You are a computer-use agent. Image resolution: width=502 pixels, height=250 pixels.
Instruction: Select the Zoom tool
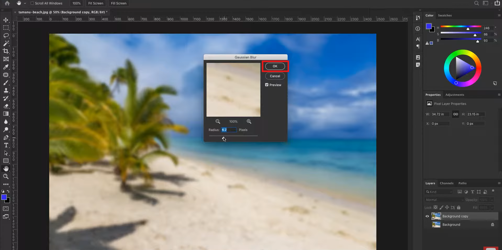pyautogui.click(x=6, y=177)
